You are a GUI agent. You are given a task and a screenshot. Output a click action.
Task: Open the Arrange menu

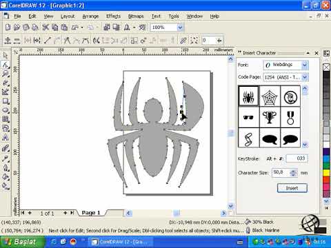(90, 17)
